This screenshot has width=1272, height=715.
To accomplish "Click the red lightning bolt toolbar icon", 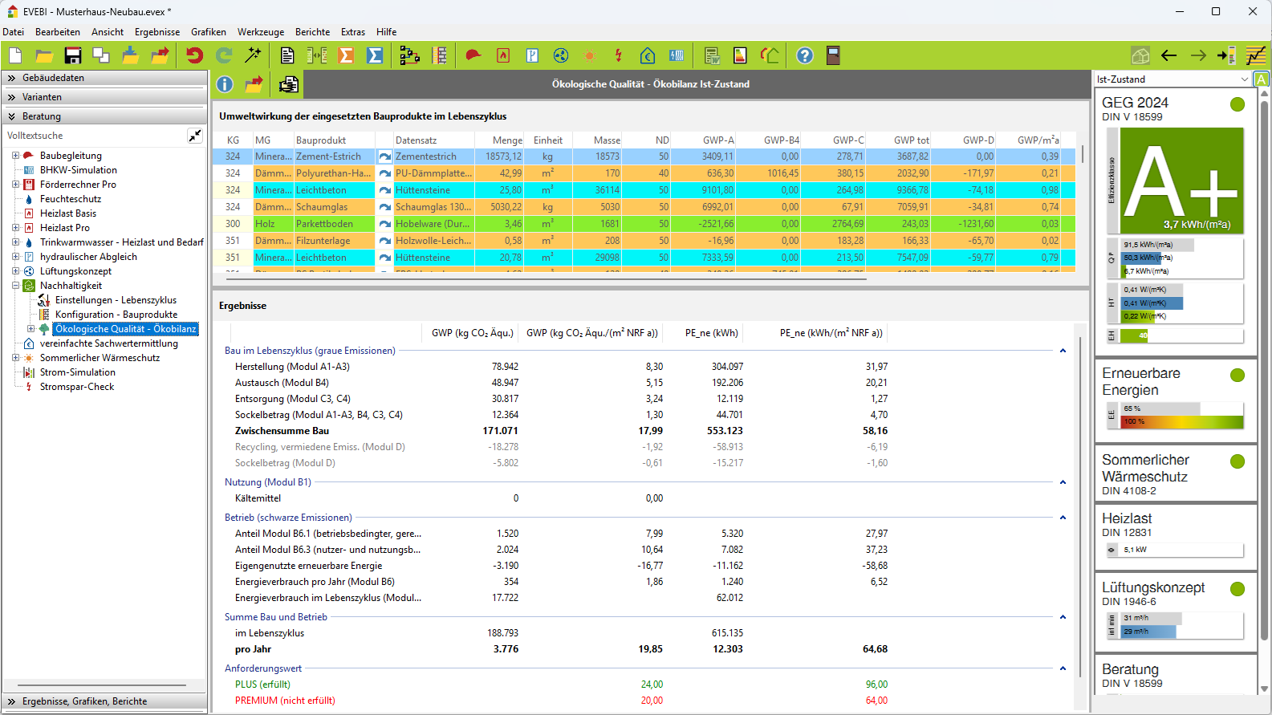I will (619, 55).
